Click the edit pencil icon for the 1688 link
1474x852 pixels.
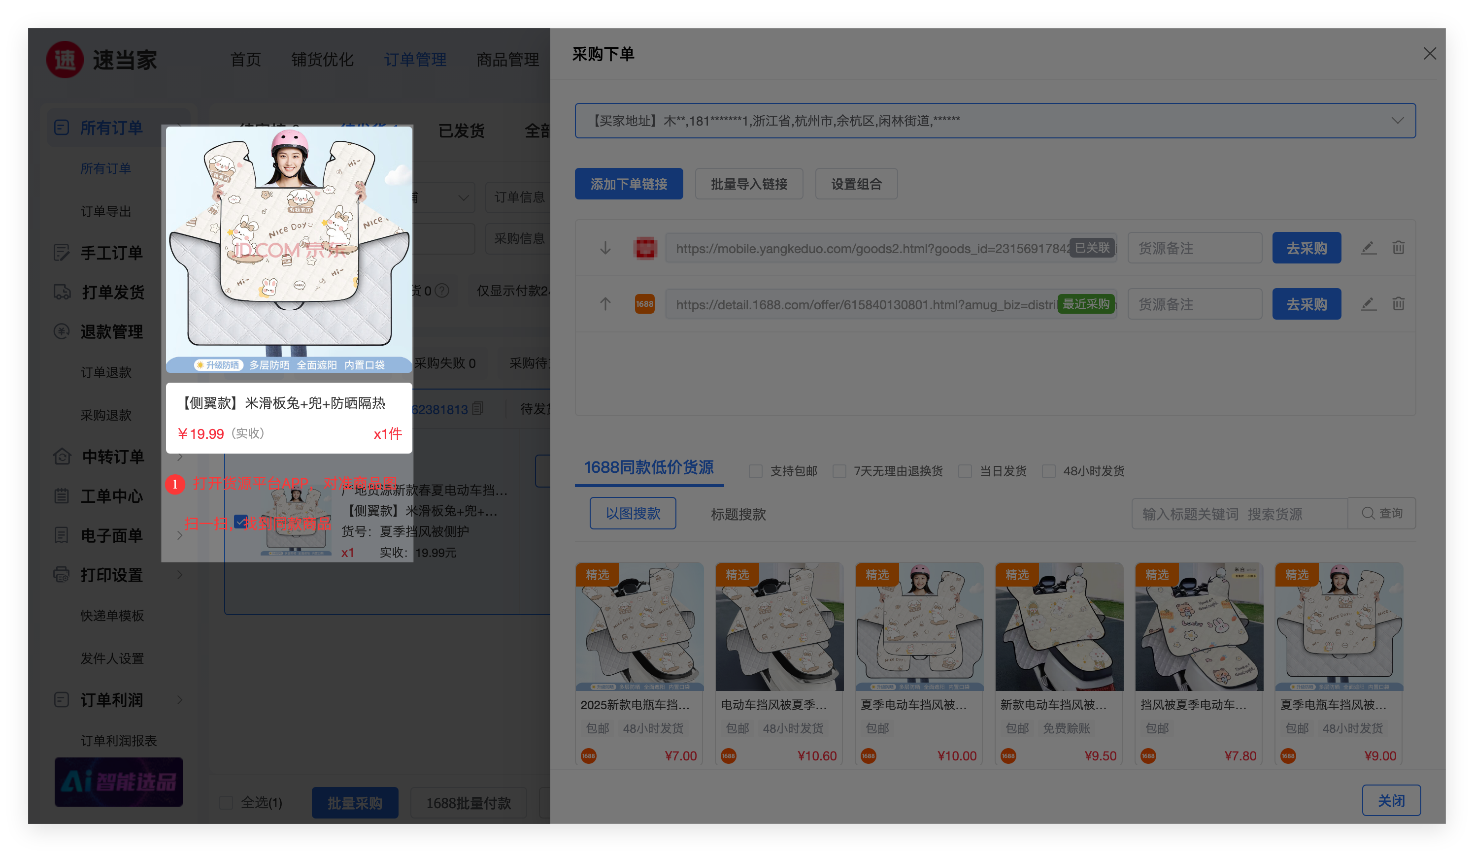pos(1368,304)
